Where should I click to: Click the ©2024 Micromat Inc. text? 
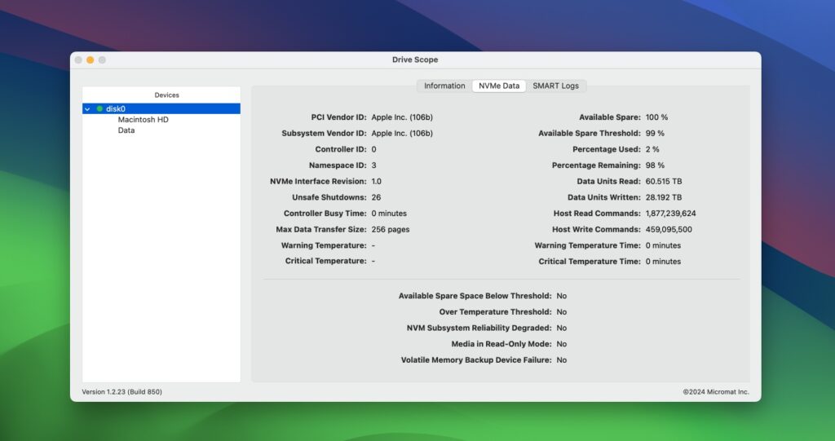pos(715,392)
